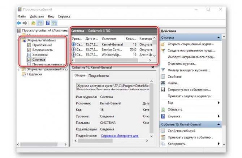Switch to the Подробности tab
Screen dimensions: 242x158
(x=99, y=76)
